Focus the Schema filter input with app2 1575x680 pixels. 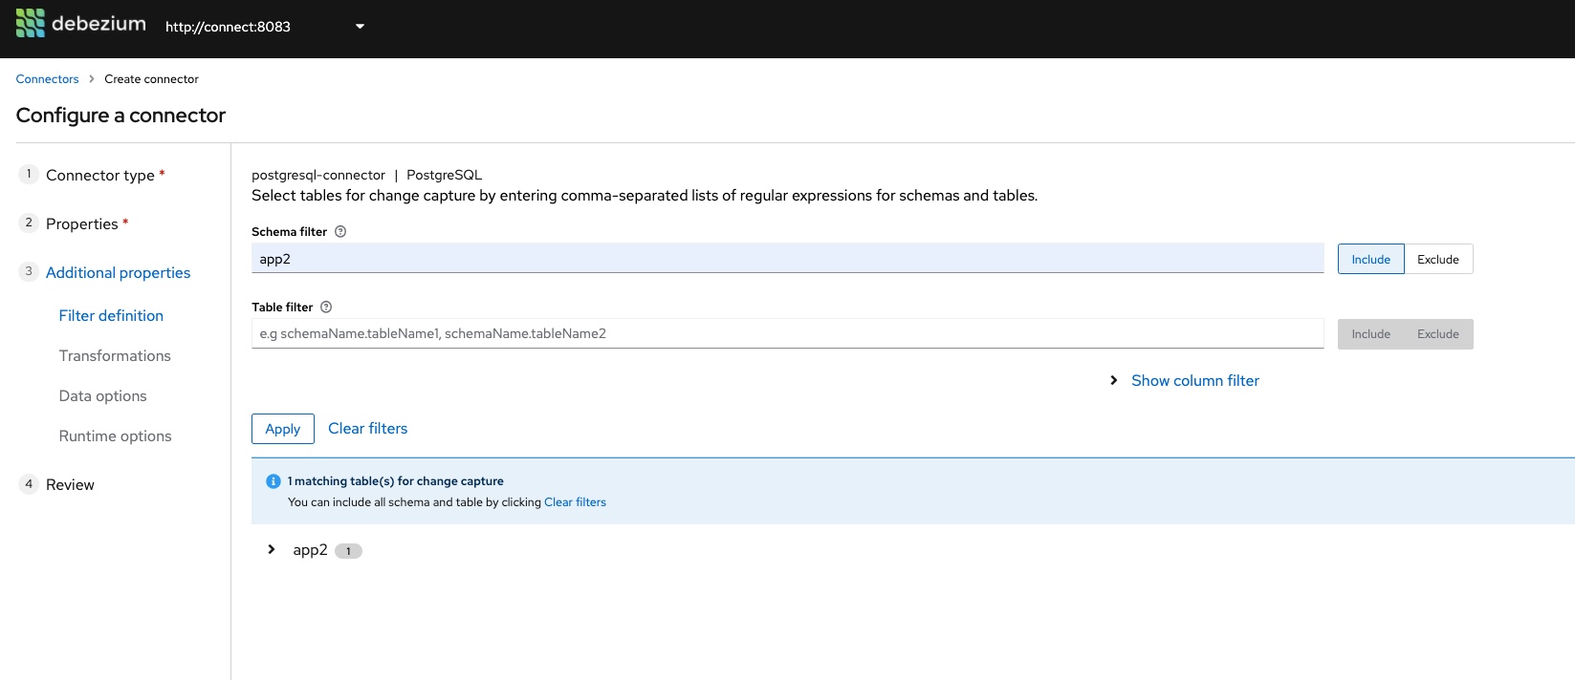coord(788,259)
